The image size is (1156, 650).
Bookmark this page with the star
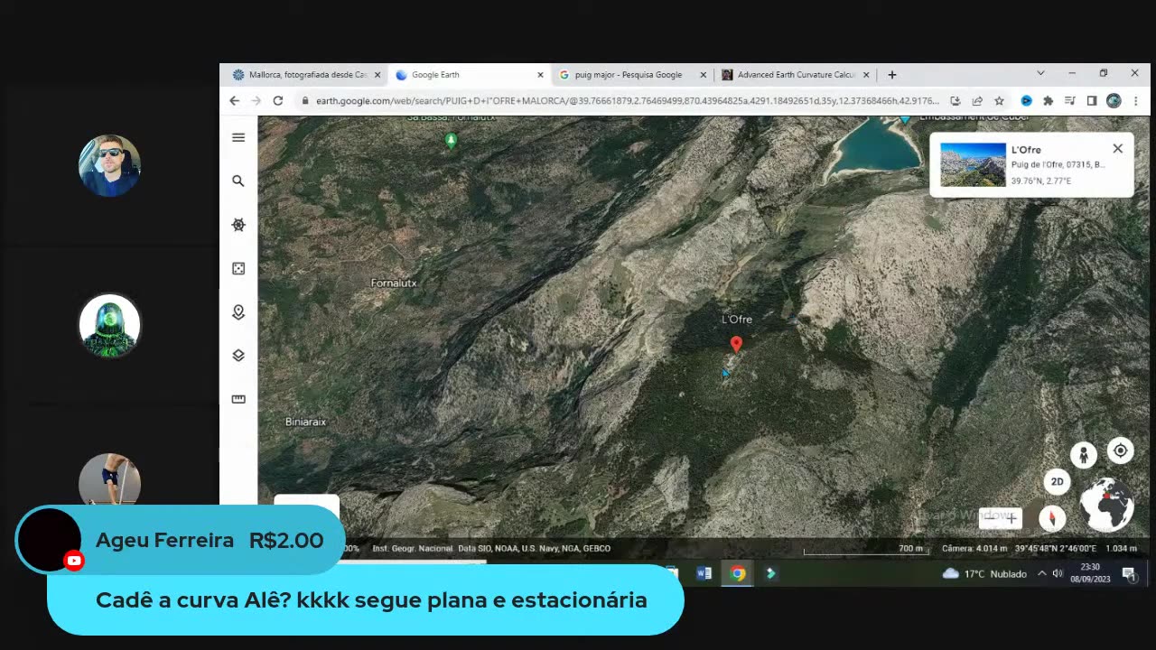999,101
